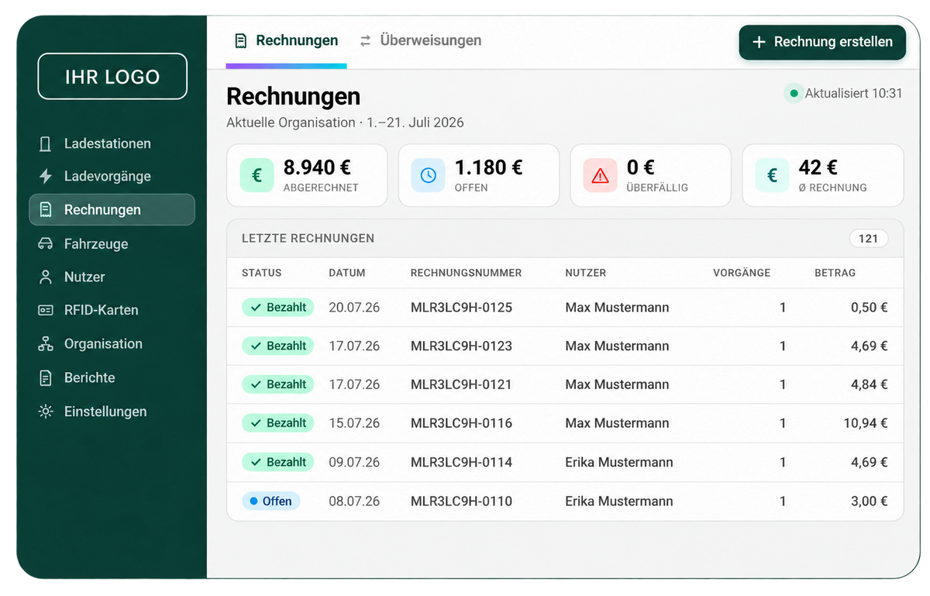Image resolution: width=930 pixels, height=596 pixels.
Task: Click the green euro icon for Abgerechnet
Action: pyautogui.click(x=257, y=175)
